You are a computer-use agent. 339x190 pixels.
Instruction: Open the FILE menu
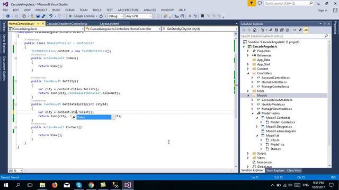[5, 10]
